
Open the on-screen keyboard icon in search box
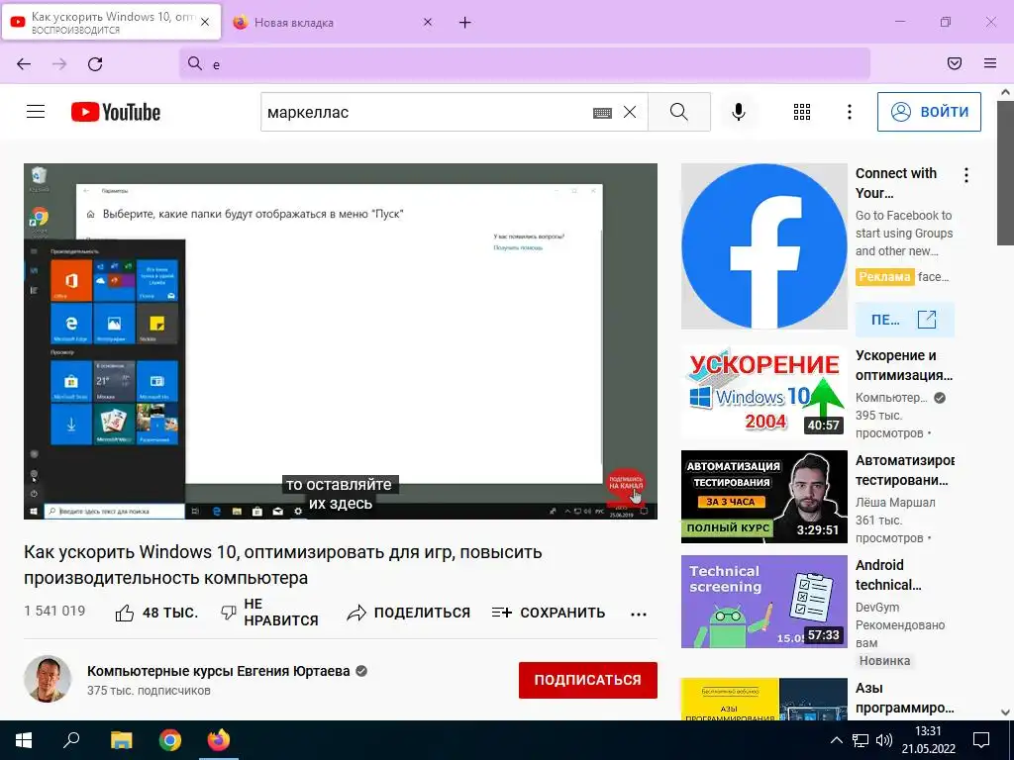(x=602, y=113)
